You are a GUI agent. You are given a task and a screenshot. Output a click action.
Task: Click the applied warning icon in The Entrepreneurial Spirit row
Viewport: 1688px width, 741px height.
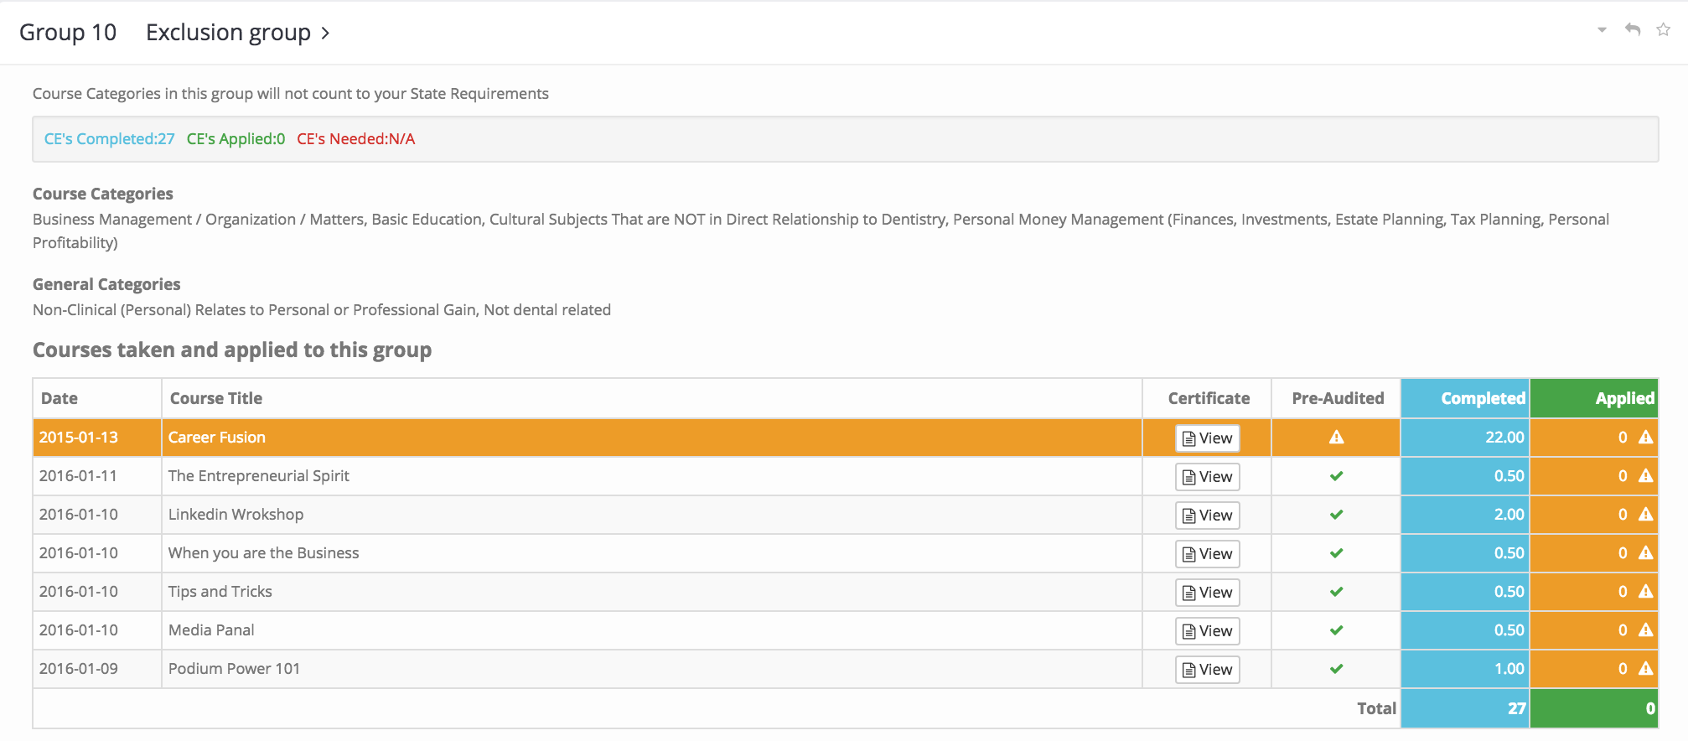tap(1646, 475)
